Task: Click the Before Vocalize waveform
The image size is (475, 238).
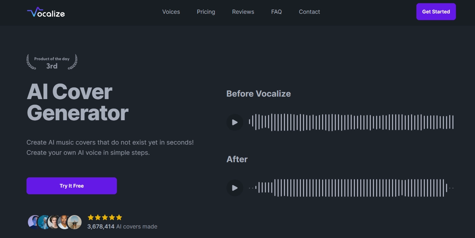Action: (x=352, y=122)
